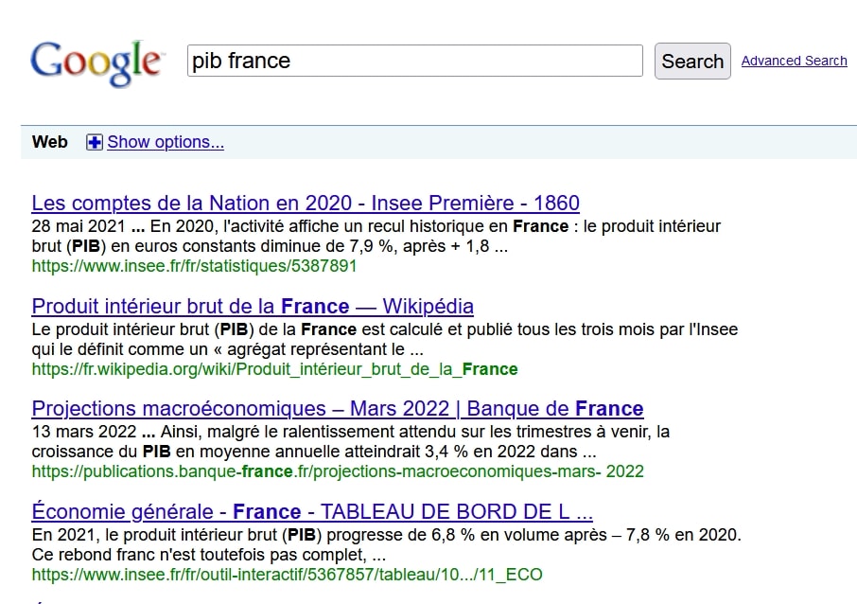The height and width of the screenshot is (604, 857).
Task: Open Advanced Search
Action: [794, 61]
